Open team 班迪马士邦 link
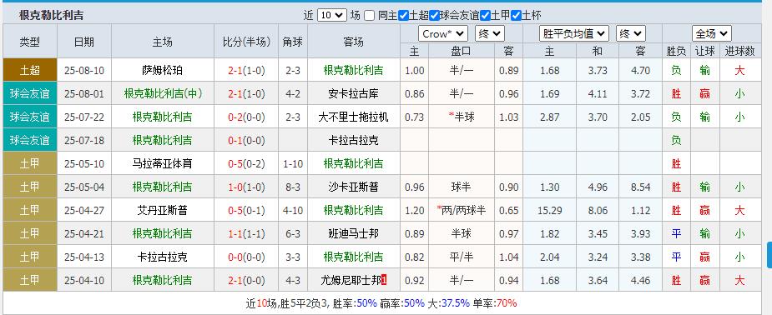The height and width of the screenshot is (315, 772). (x=354, y=233)
